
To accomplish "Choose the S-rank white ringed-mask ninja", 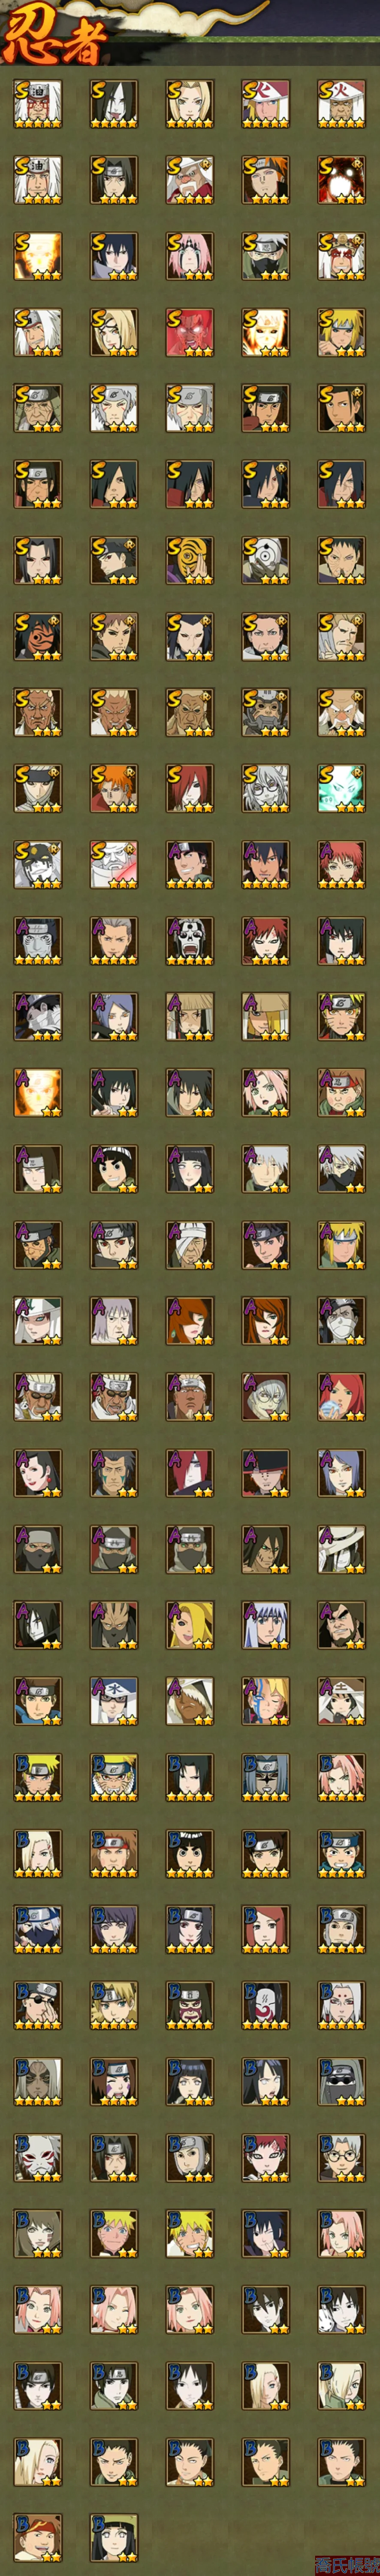I will point(266,560).
